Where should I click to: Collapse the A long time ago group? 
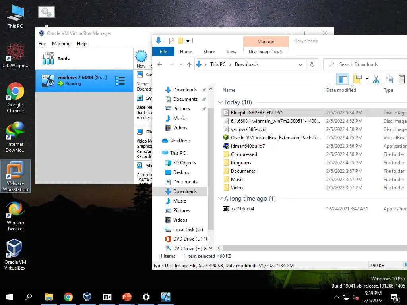(x=220, y=199)
